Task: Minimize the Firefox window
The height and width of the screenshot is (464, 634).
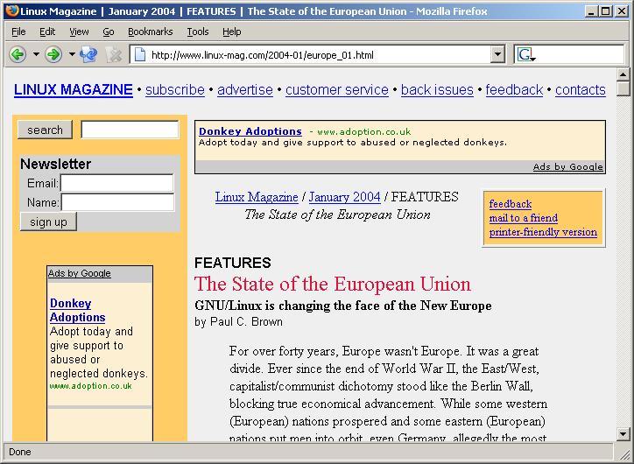Action: coord(592,11)
